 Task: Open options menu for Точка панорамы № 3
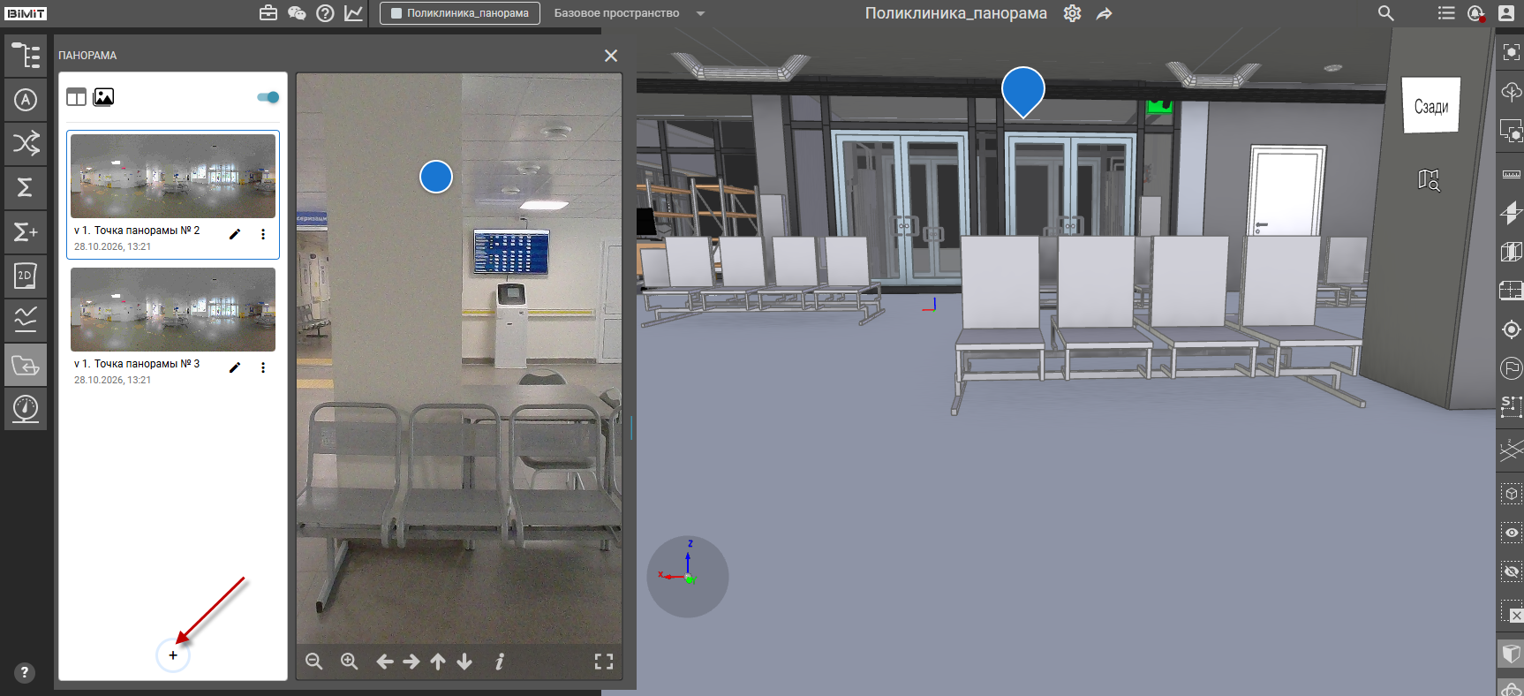click(x=263, y=367)
